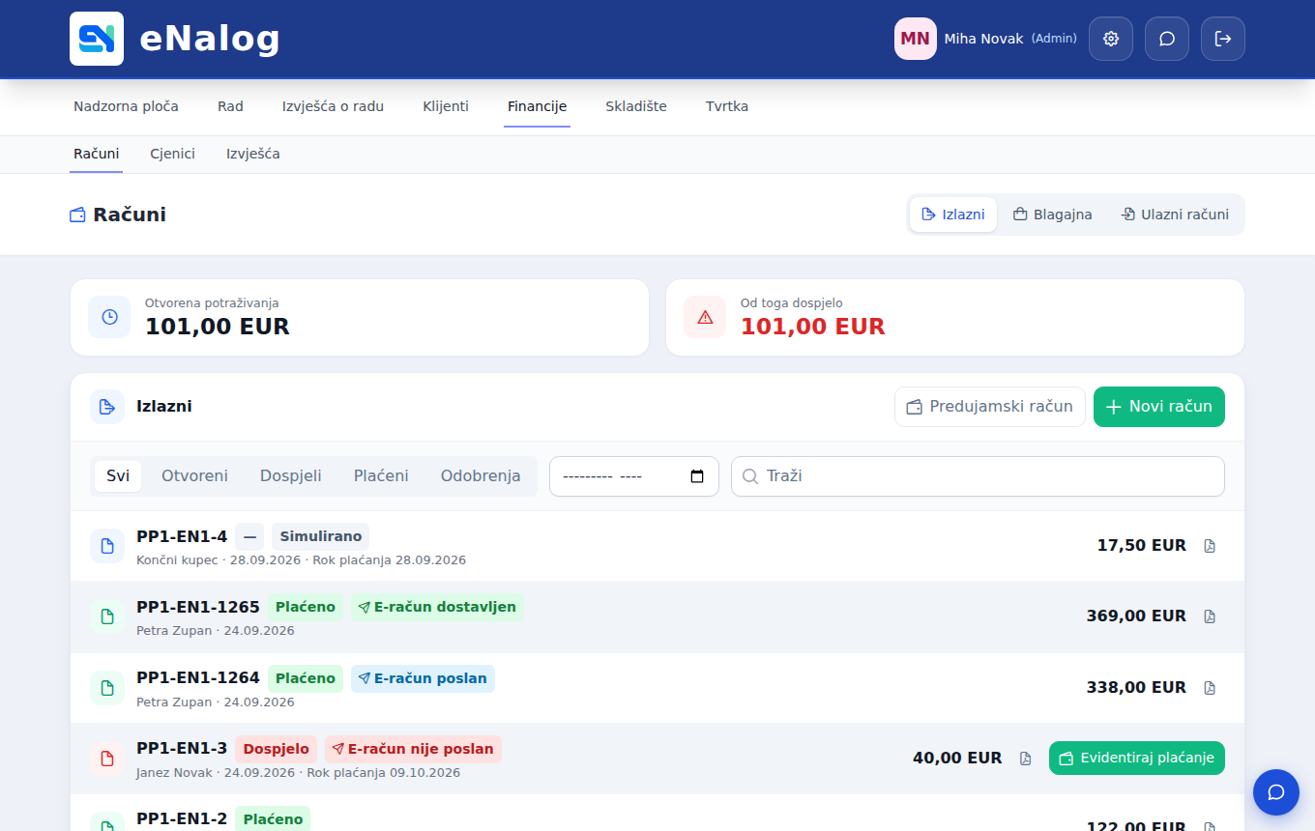The width and height of the screenshot is (1315, 831).
Task: Download PDF for invoice PP1-EN1-4
Action: point(1210,546)
